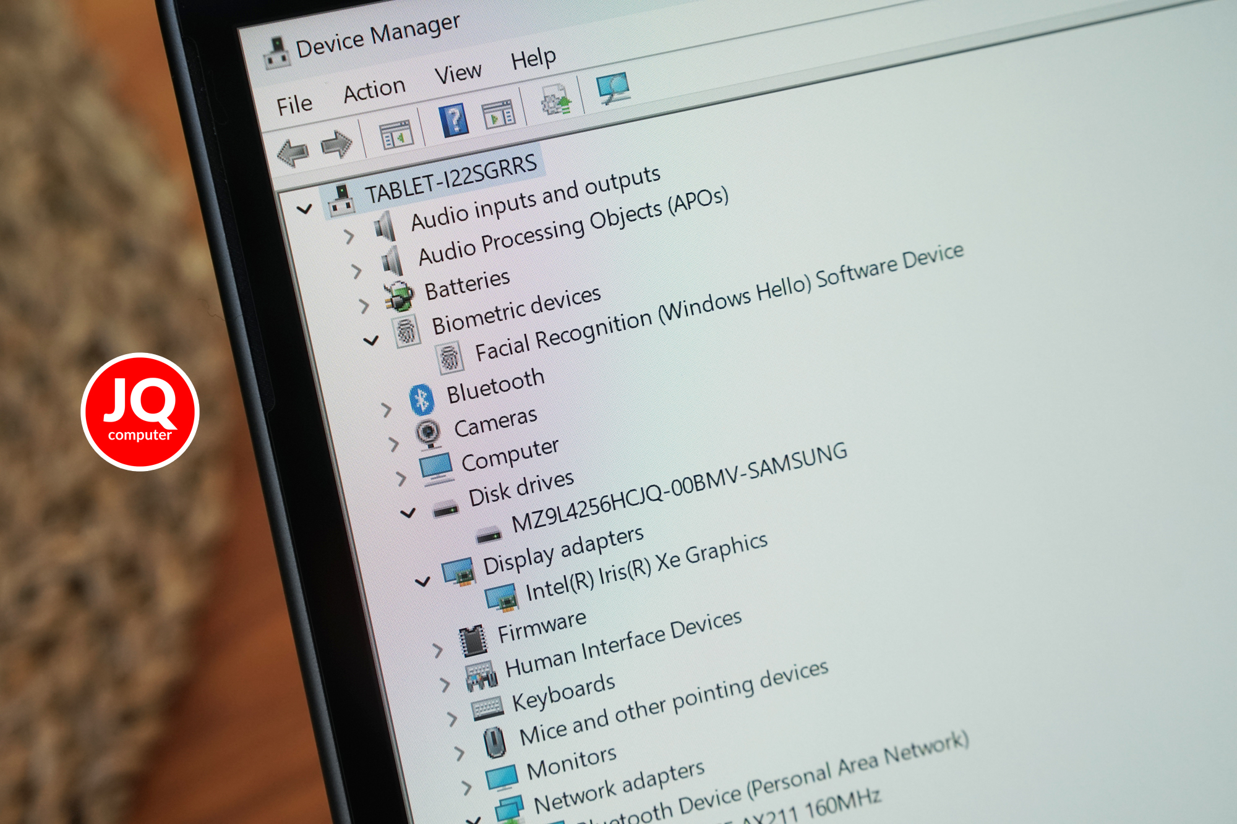The height and width of the screenshot is (824, 1237).
Task: Click the Human Interface Devices icon
Action: tap(481, 676)
